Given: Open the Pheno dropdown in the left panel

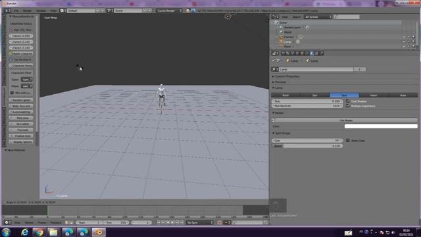Looking at the screenshot, I should 26,86.
